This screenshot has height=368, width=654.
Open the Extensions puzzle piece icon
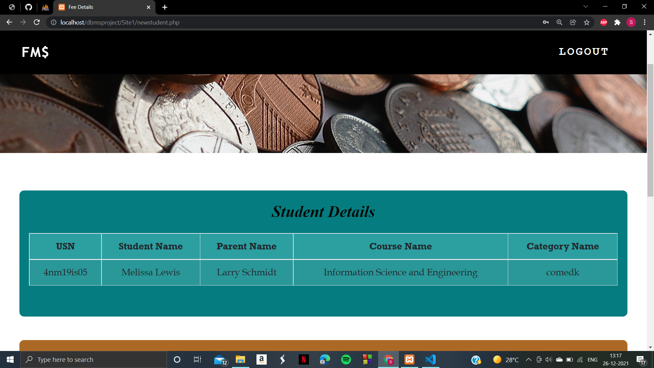(x=618, y=22)
